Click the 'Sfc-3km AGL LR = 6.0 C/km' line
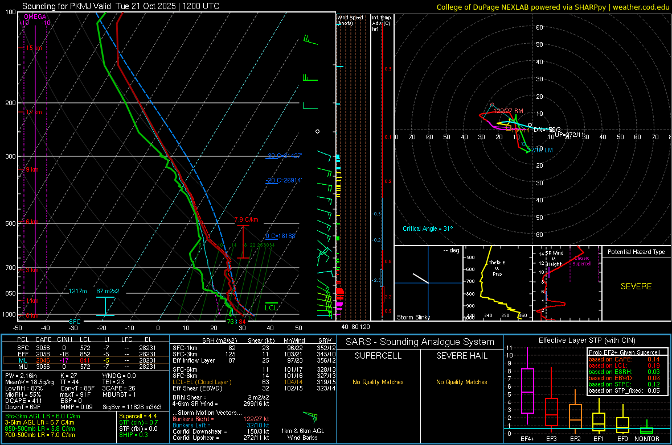The image size is (672, 445). pos(43,416)
